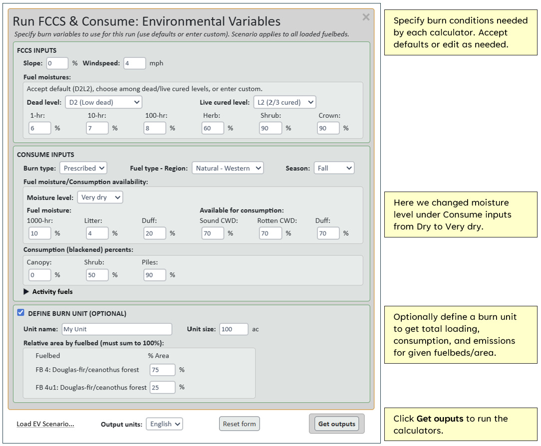Viewport: 541px width, 446px height.
Task: Edit the Shrub blackened percent field
Action: coord(97,275)
